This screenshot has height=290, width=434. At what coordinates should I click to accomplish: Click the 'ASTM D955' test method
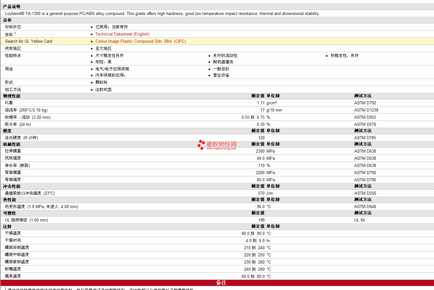coord(365,117)
